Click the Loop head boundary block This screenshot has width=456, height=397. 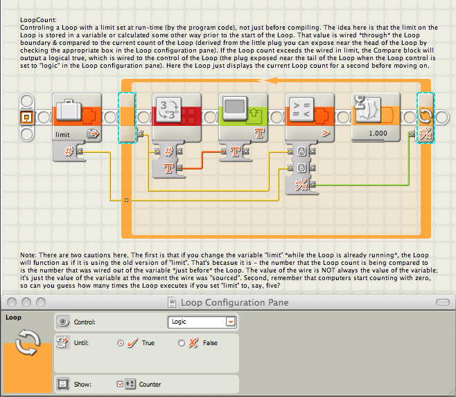pos(128,118)
